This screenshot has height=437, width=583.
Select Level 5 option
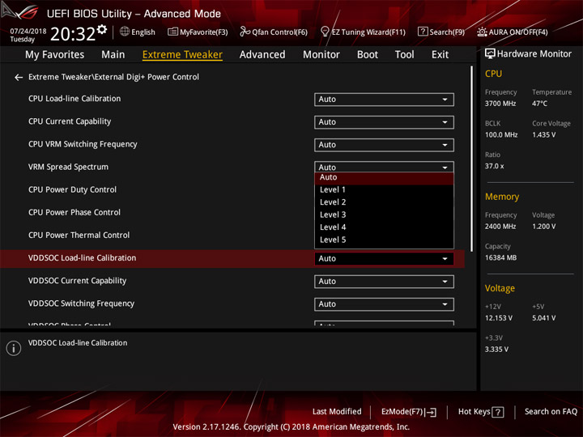[x=384, y=240]
